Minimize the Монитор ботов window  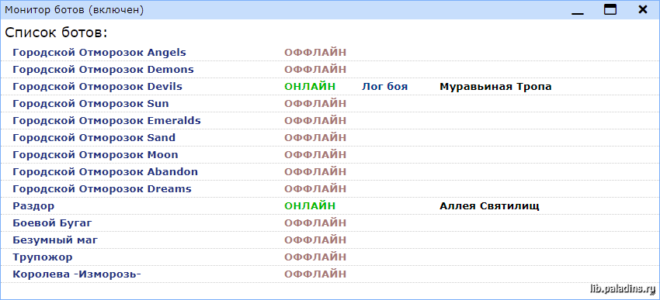[x=578, y=10]
